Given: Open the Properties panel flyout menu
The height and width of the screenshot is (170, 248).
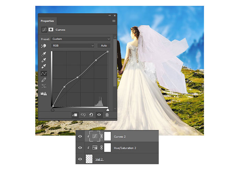Looking at the screenshot, I should point(114,21).
